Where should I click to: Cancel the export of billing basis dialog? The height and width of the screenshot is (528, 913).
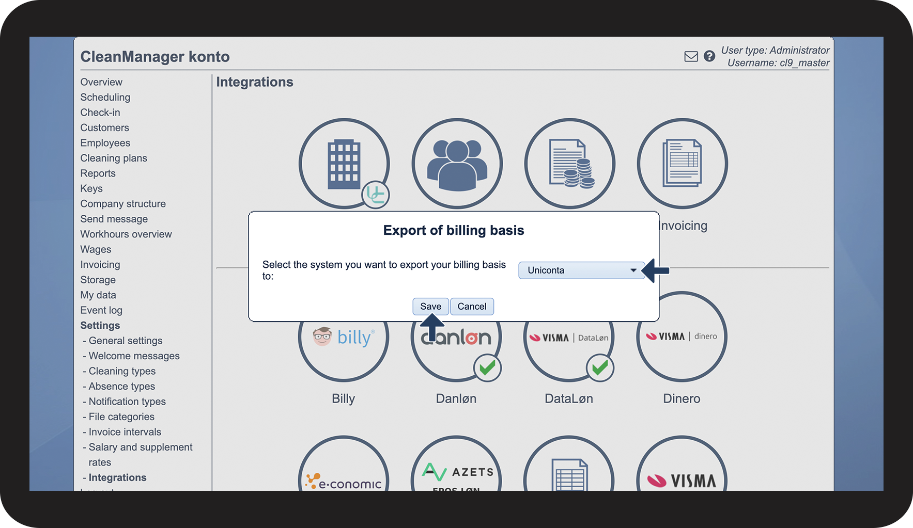[472, 307]
